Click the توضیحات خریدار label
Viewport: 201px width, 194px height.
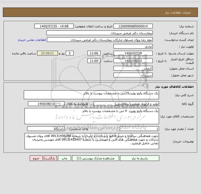coord(183,141)
